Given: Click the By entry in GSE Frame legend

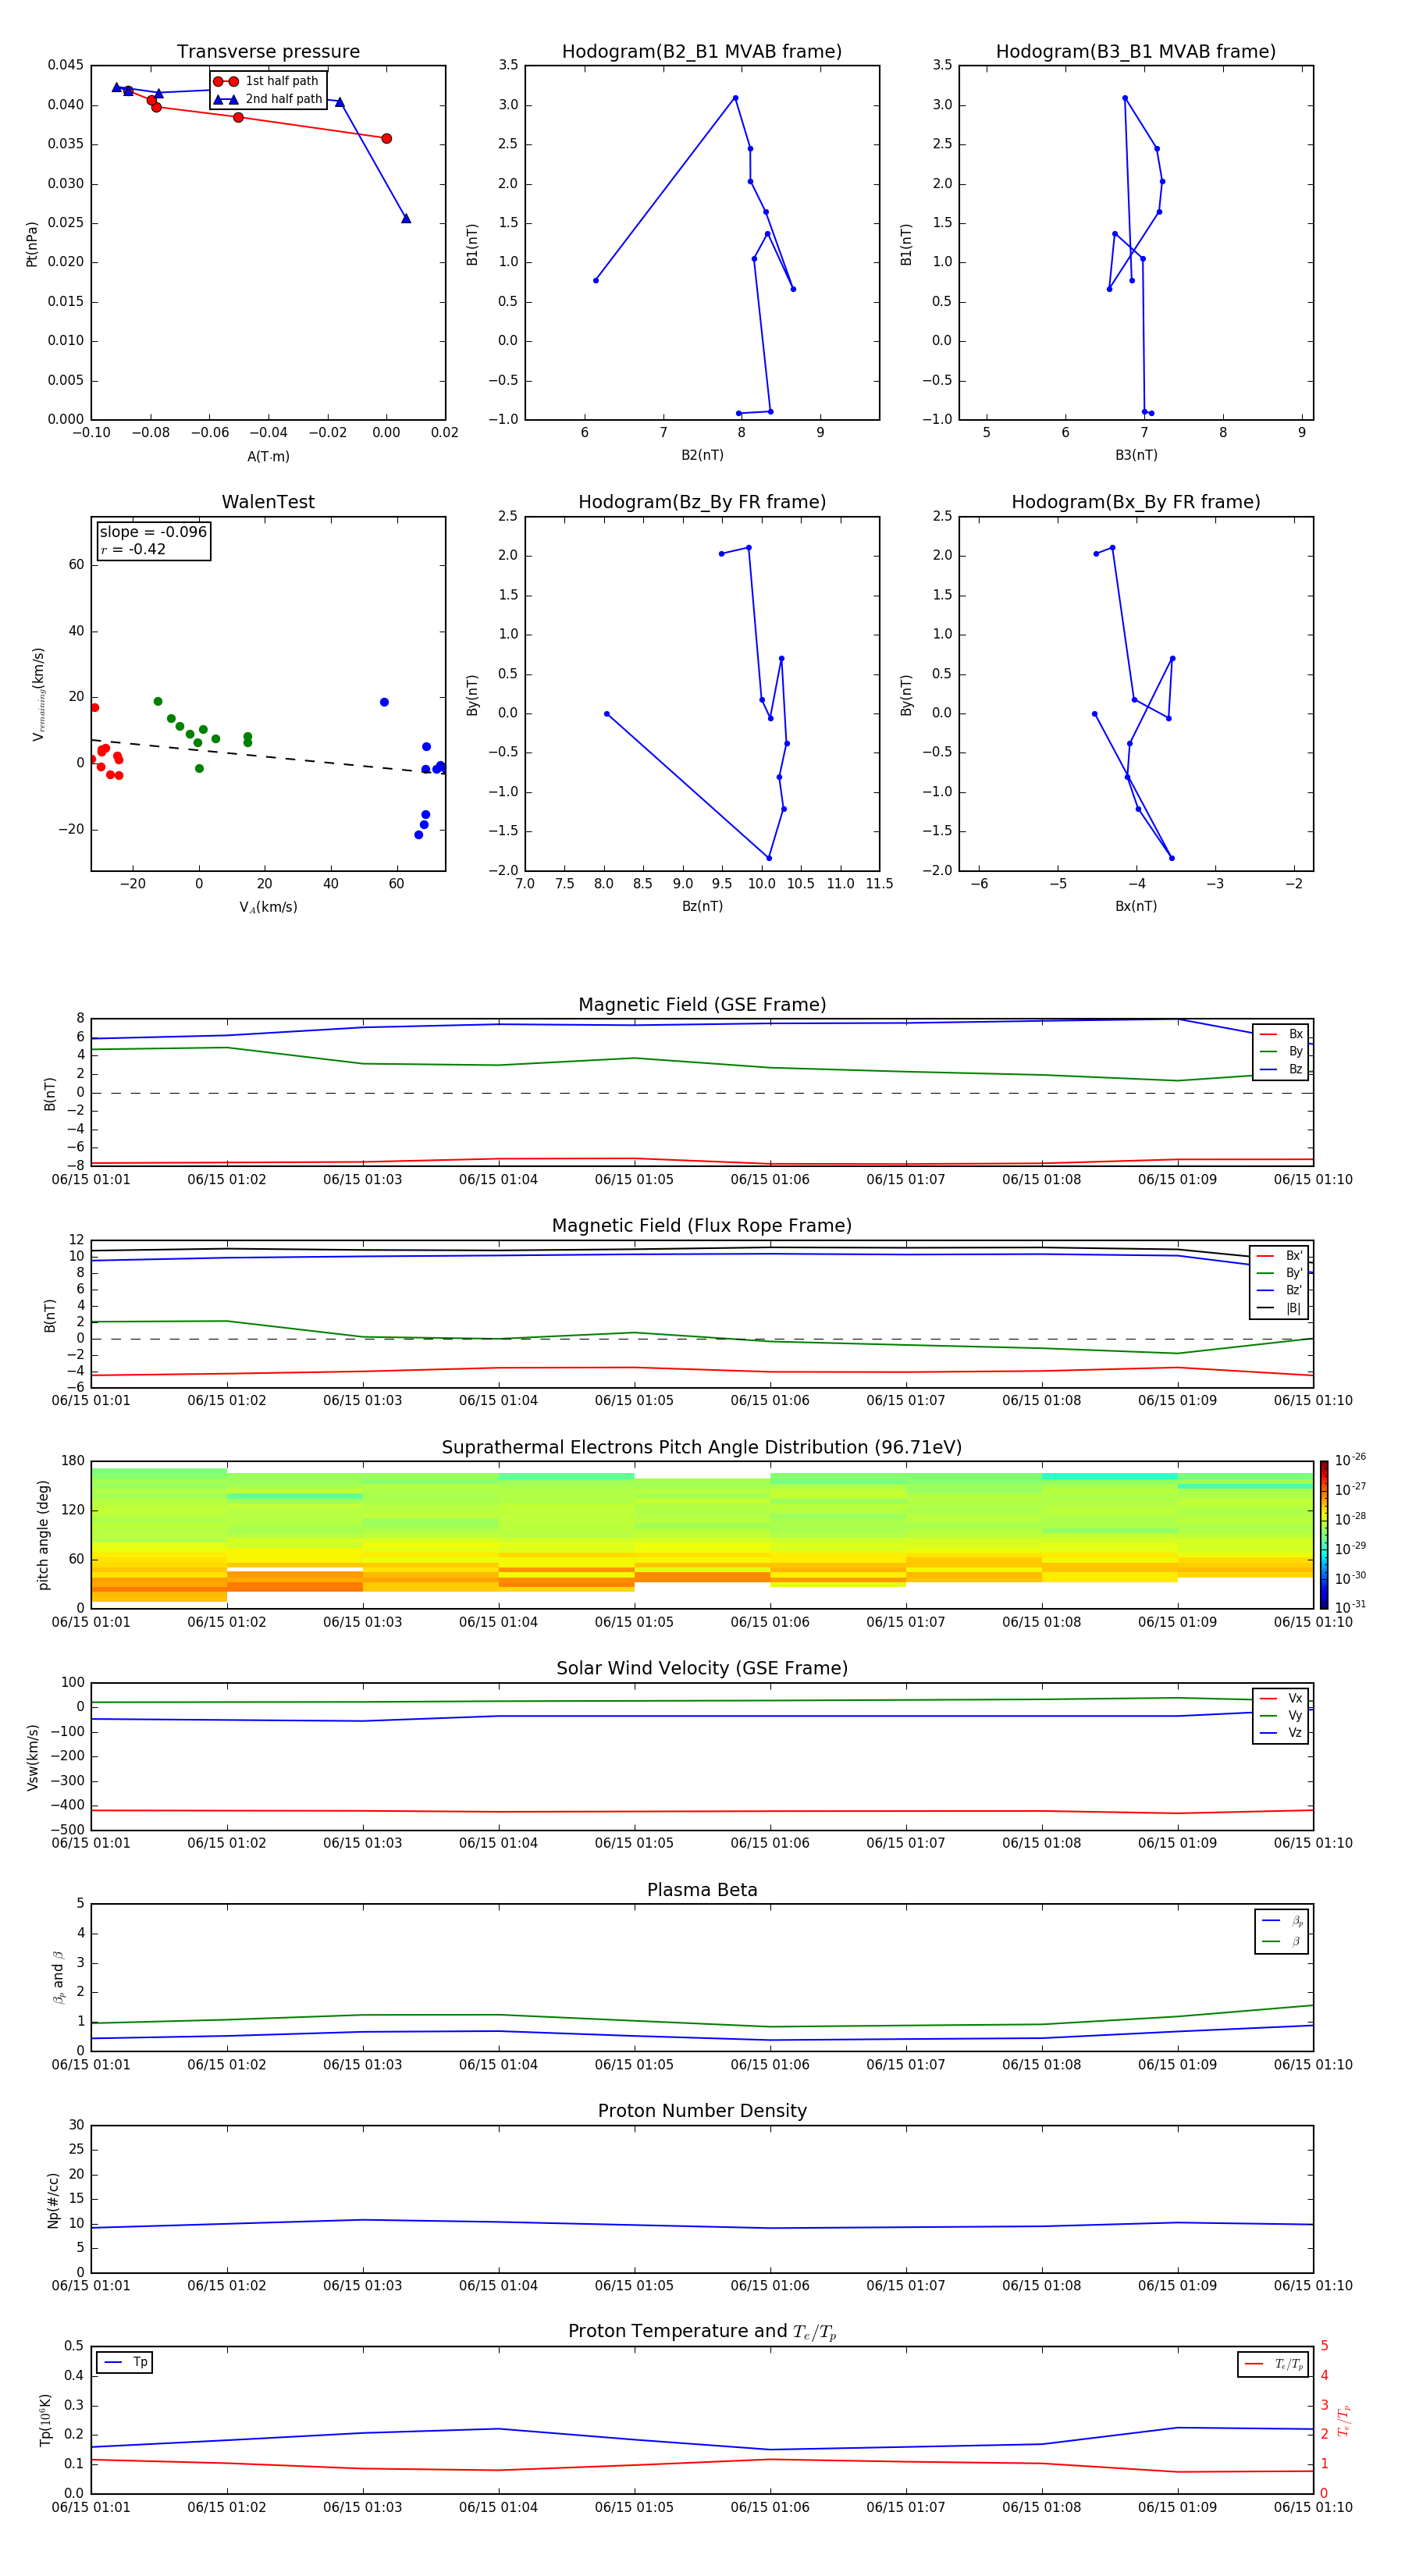Looking at the screenshot, I should coord(1281,1051).
